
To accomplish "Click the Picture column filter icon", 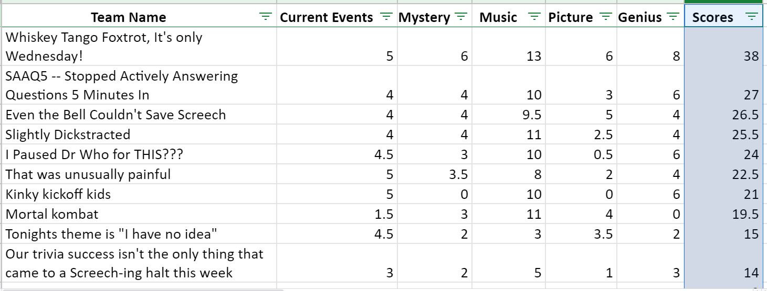I will 606,17.
